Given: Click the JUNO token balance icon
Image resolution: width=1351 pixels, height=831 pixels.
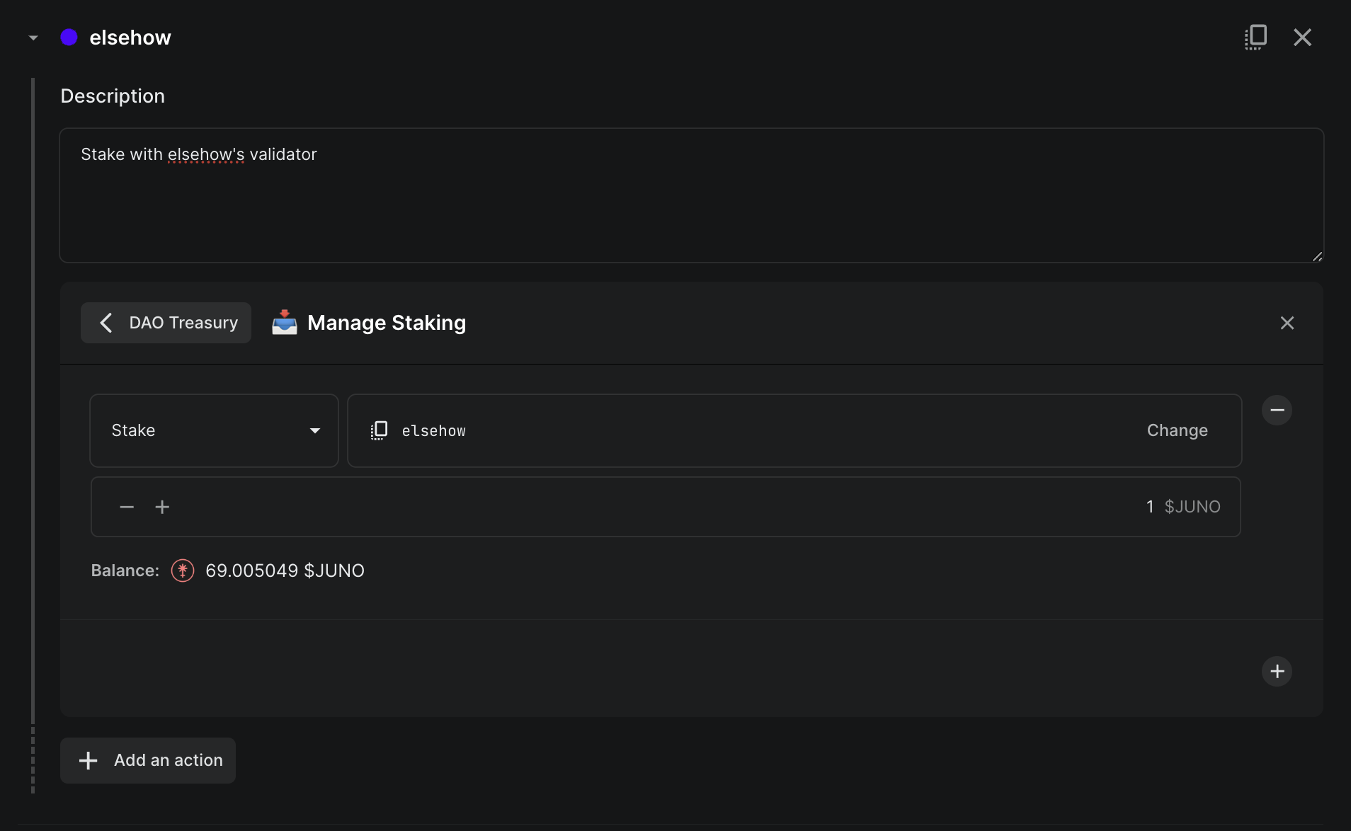Looking at the screenshot, I should coord(183,571).
